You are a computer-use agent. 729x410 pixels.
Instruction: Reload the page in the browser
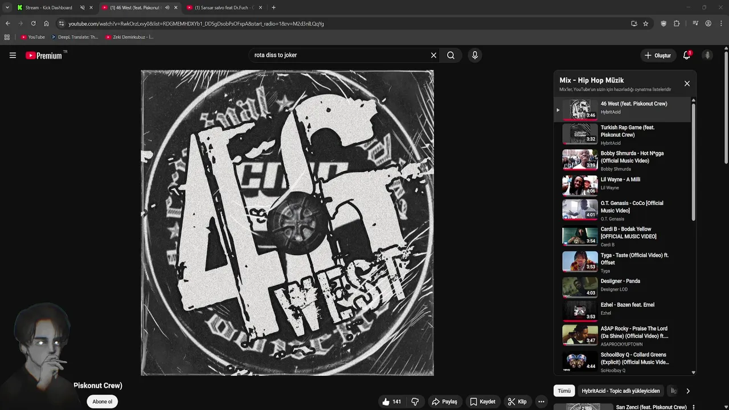pyautogui.click(x=33, y=23)
